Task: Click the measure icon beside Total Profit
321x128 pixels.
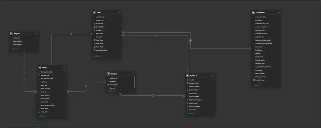Action: 94,47
